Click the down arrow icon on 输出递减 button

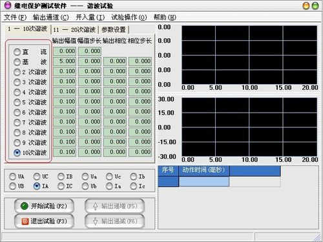[96, 221]
